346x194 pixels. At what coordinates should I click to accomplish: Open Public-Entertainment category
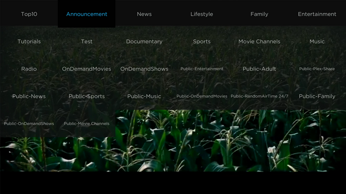(202, 69)
